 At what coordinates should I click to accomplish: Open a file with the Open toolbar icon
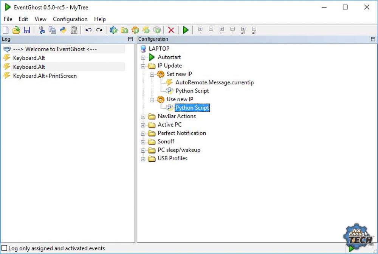pyautogui.click(x=16, y=30)
